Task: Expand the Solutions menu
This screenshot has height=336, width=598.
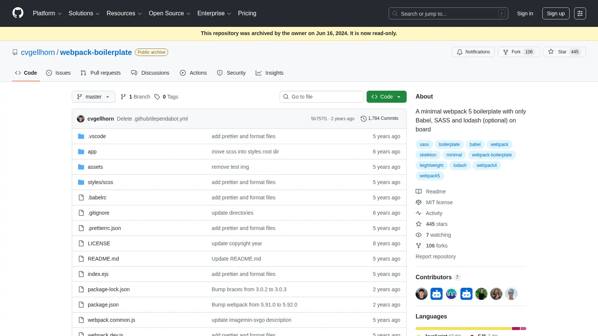Action: point(84,13)
